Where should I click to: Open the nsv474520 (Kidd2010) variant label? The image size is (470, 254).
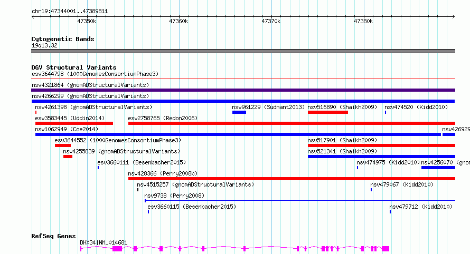[x=416, y=107]
